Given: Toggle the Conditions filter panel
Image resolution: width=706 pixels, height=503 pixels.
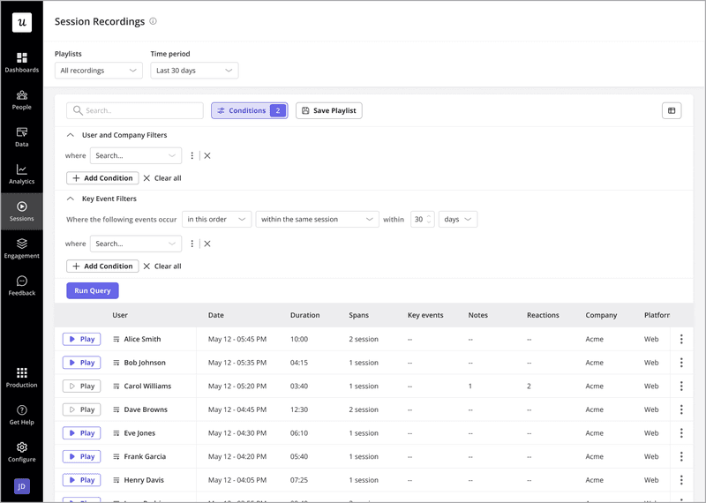Looking at the screenshot, I should tap(249, 110).
